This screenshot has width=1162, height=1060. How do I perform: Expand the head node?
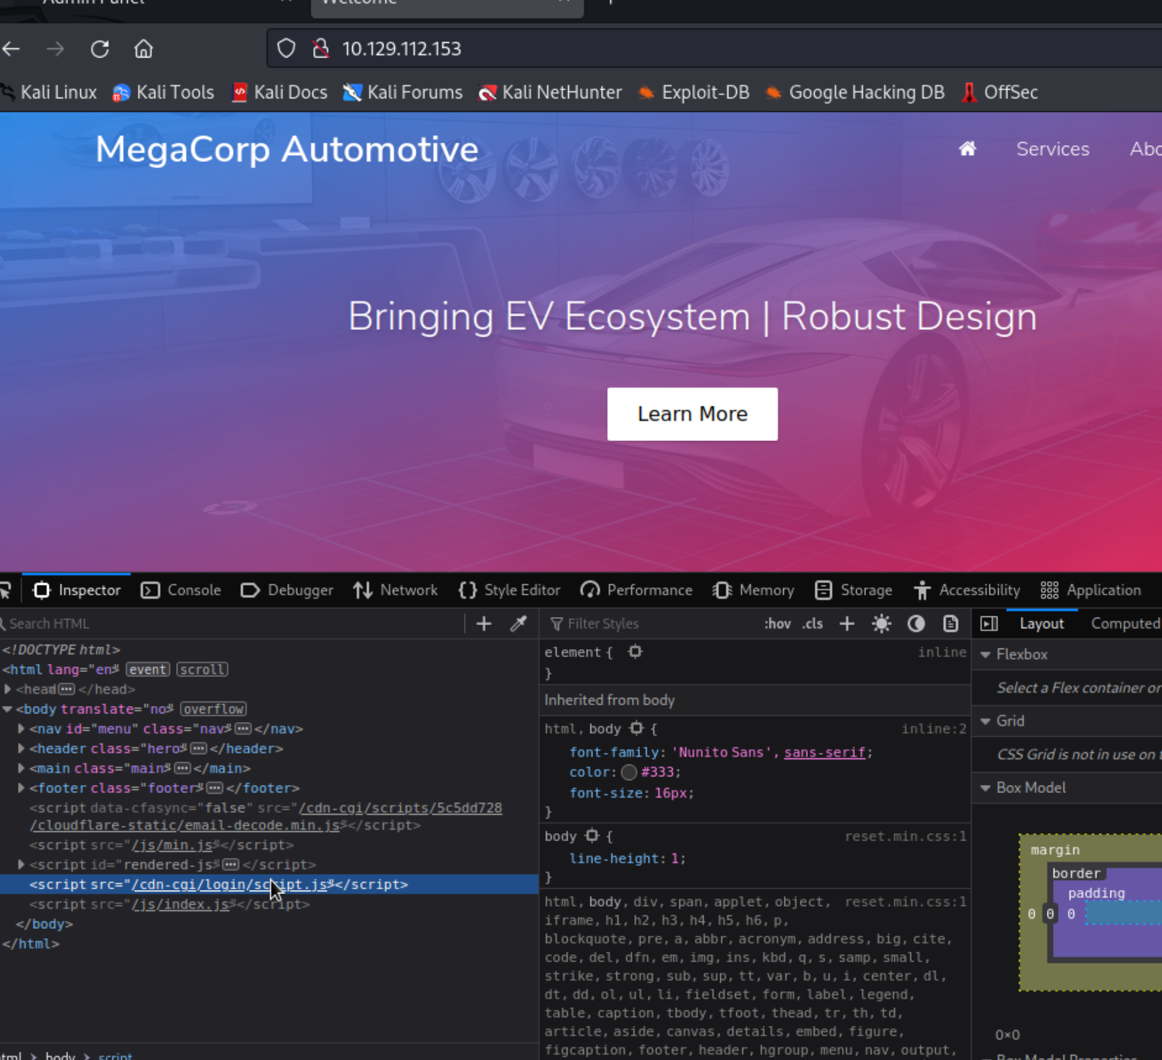click(x=8, y=689)
